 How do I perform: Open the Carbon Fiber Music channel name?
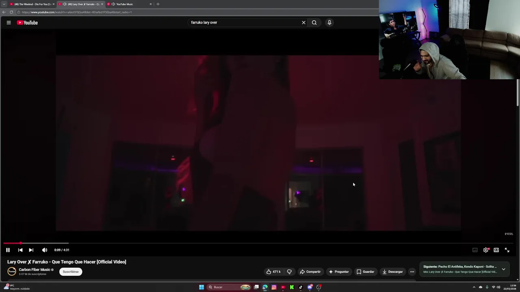[35, 270]
